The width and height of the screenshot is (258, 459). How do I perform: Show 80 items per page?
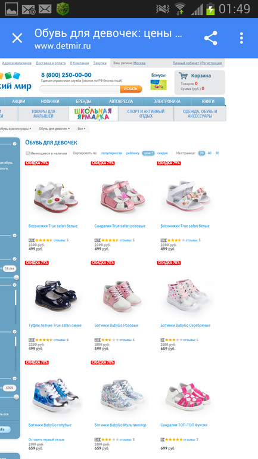[x=217, y=153]
